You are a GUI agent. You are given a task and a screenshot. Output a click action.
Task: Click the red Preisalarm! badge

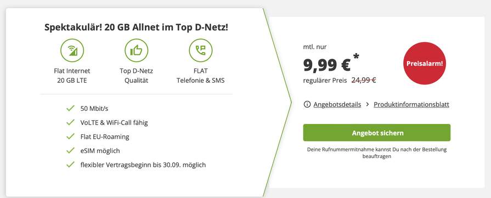click(x=425, y=64)
